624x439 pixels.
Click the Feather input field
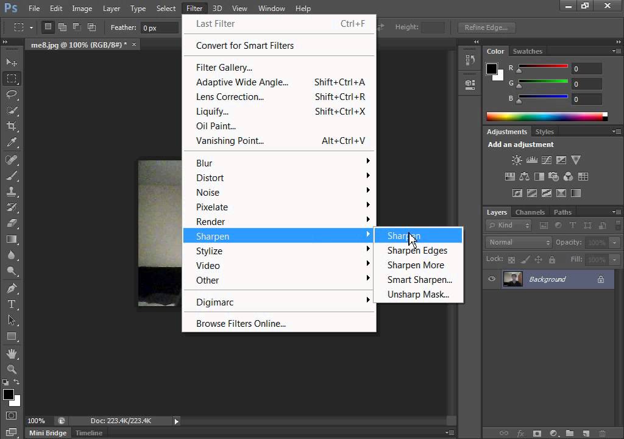click(x=160, y=28)
